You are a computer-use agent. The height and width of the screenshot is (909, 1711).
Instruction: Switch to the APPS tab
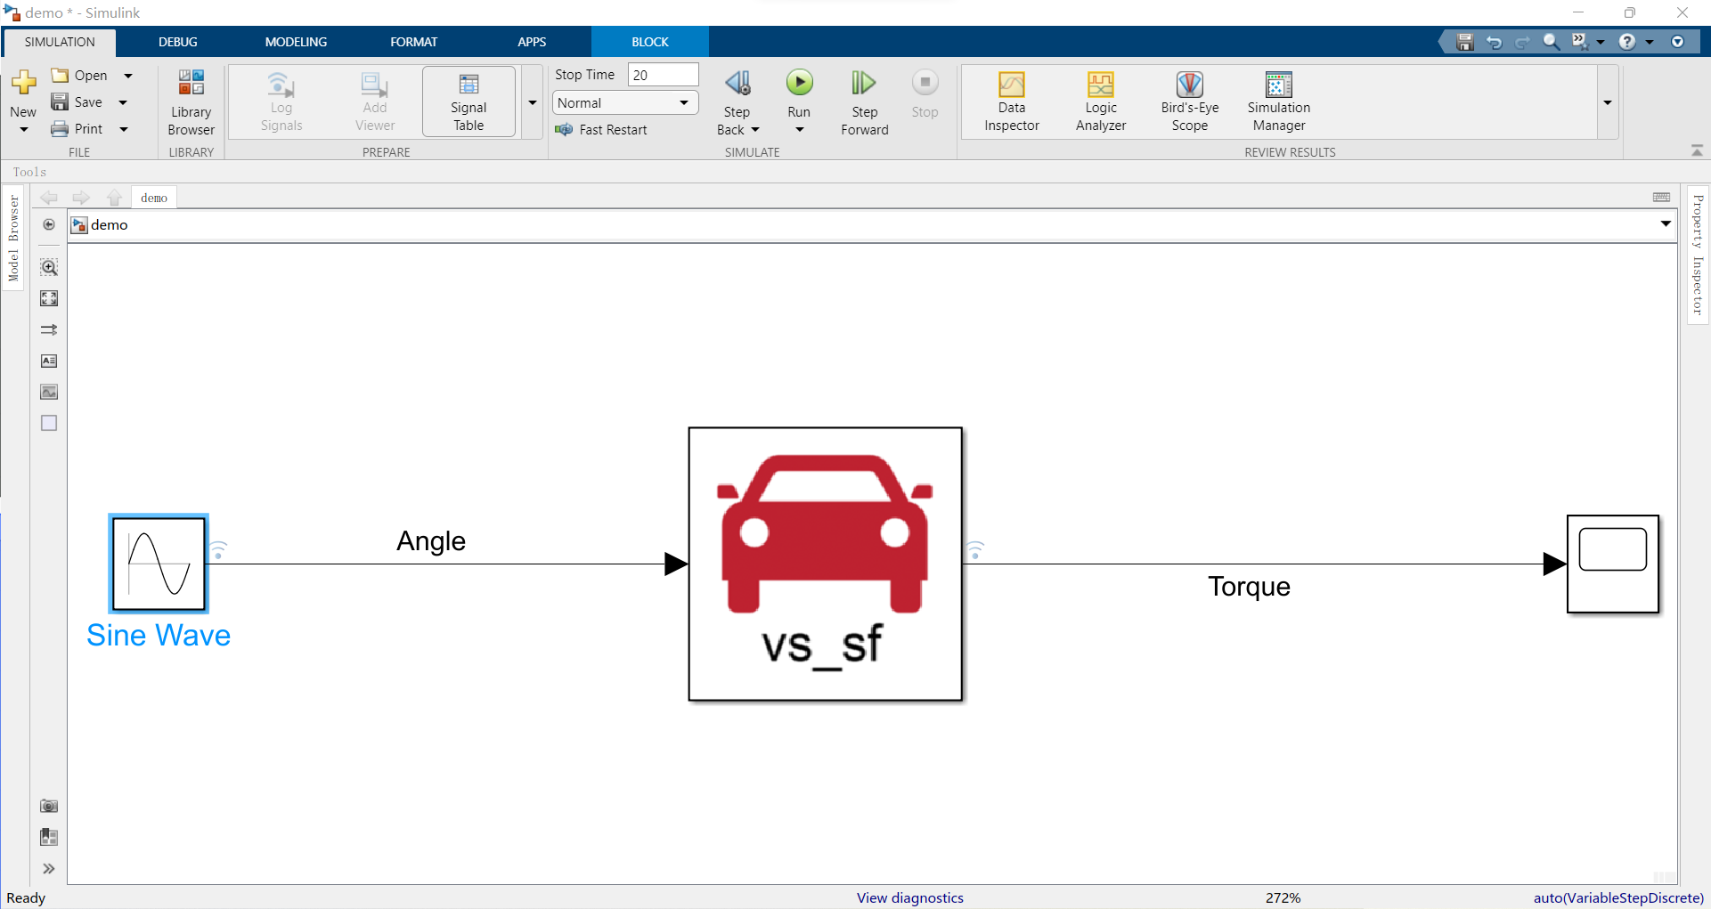tap(532, 42)
